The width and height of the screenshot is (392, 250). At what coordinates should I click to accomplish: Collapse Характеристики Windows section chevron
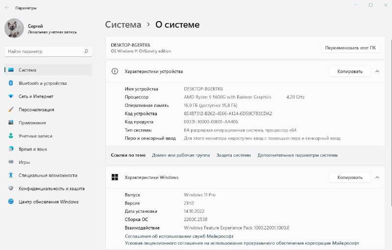pos(377,177)
